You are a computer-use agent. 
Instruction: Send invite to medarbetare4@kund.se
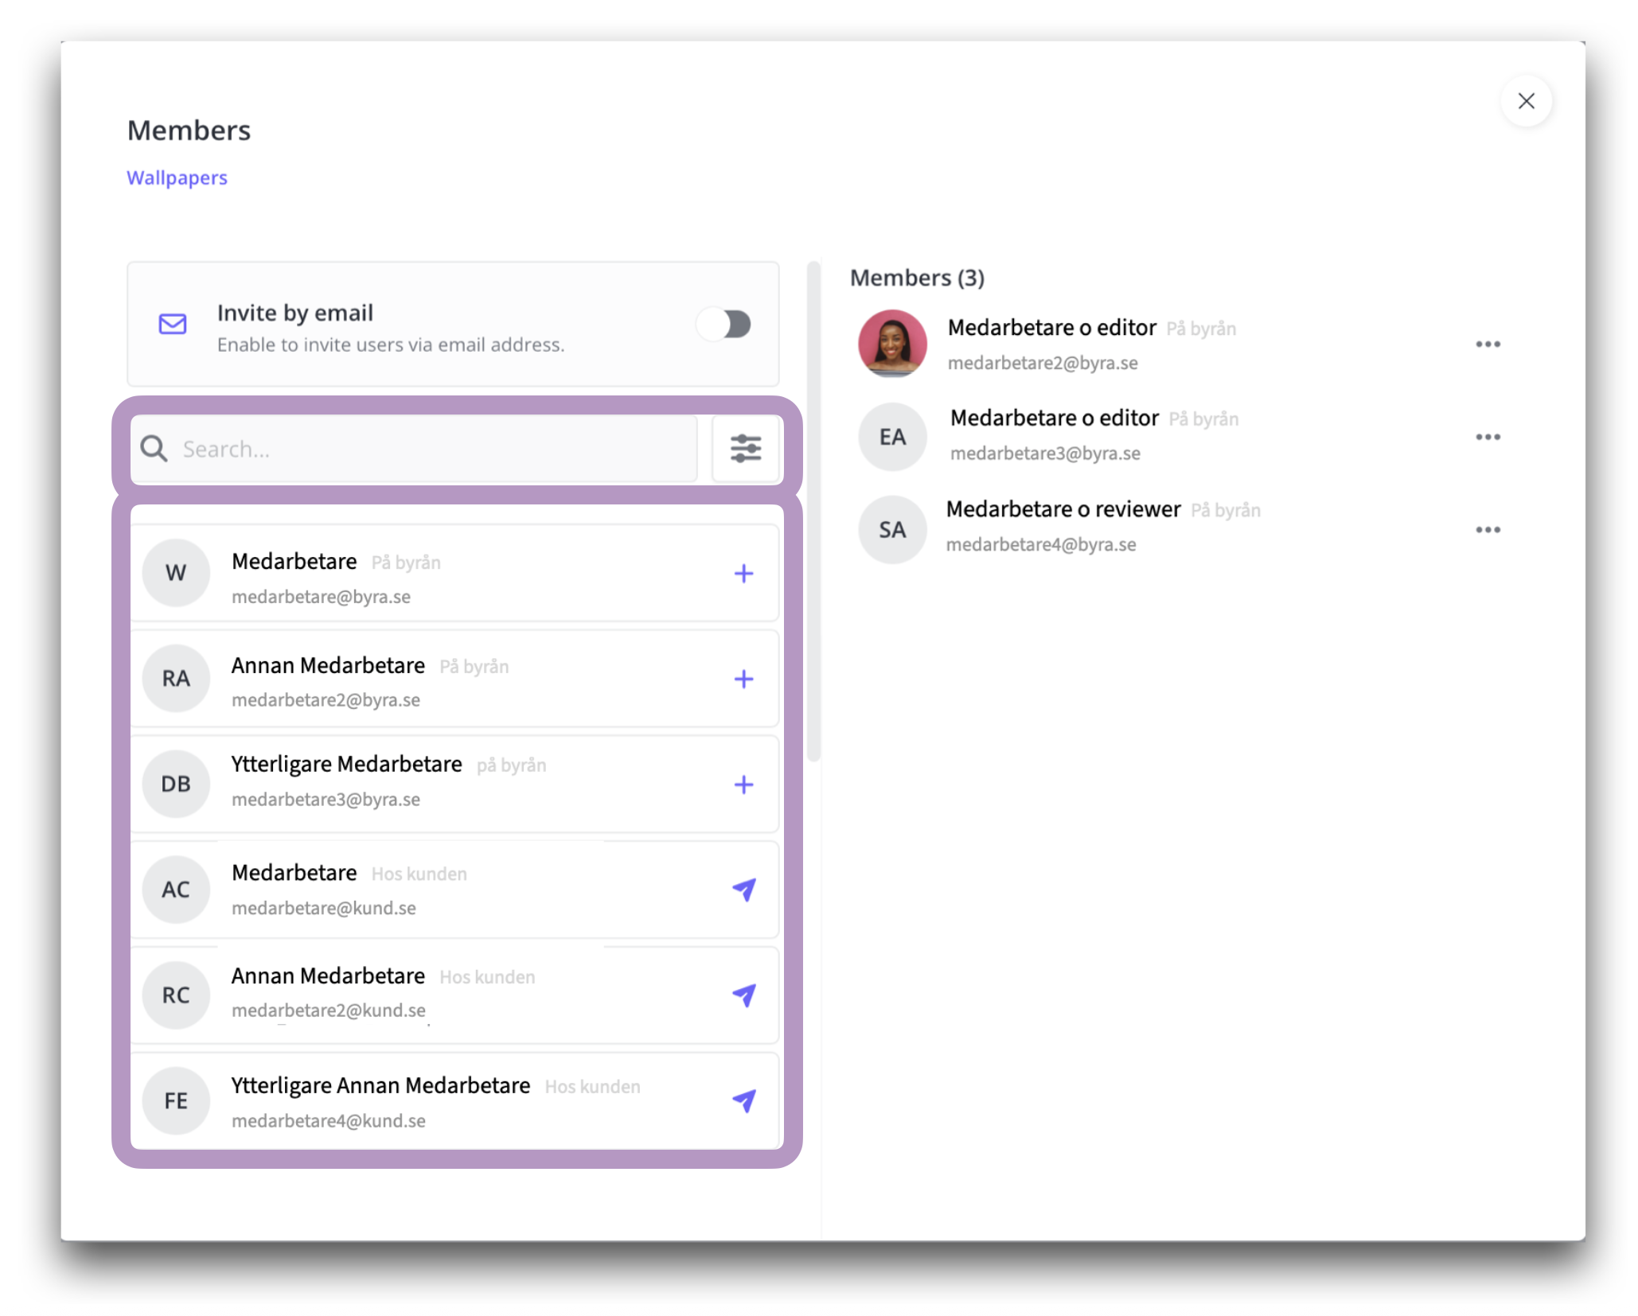pyautogui.click(x=743, y=1100)
